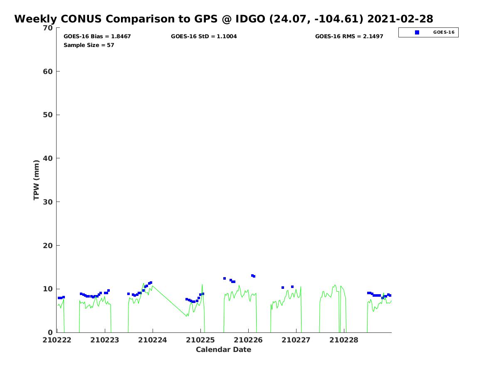
Task: Click the 60 tick on y-axis
Action: coord(48,71)
